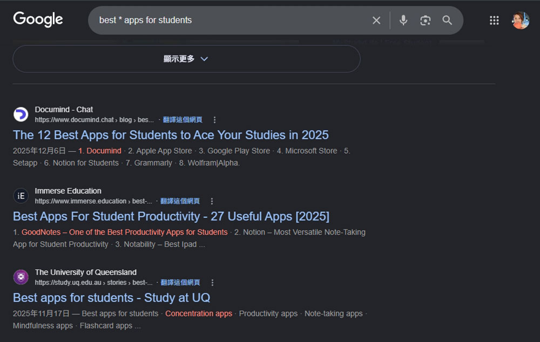Translate the Immerse Education page link
Image resolution: width=540 pixels, height=342 pixels.
[x=180, y=201]
